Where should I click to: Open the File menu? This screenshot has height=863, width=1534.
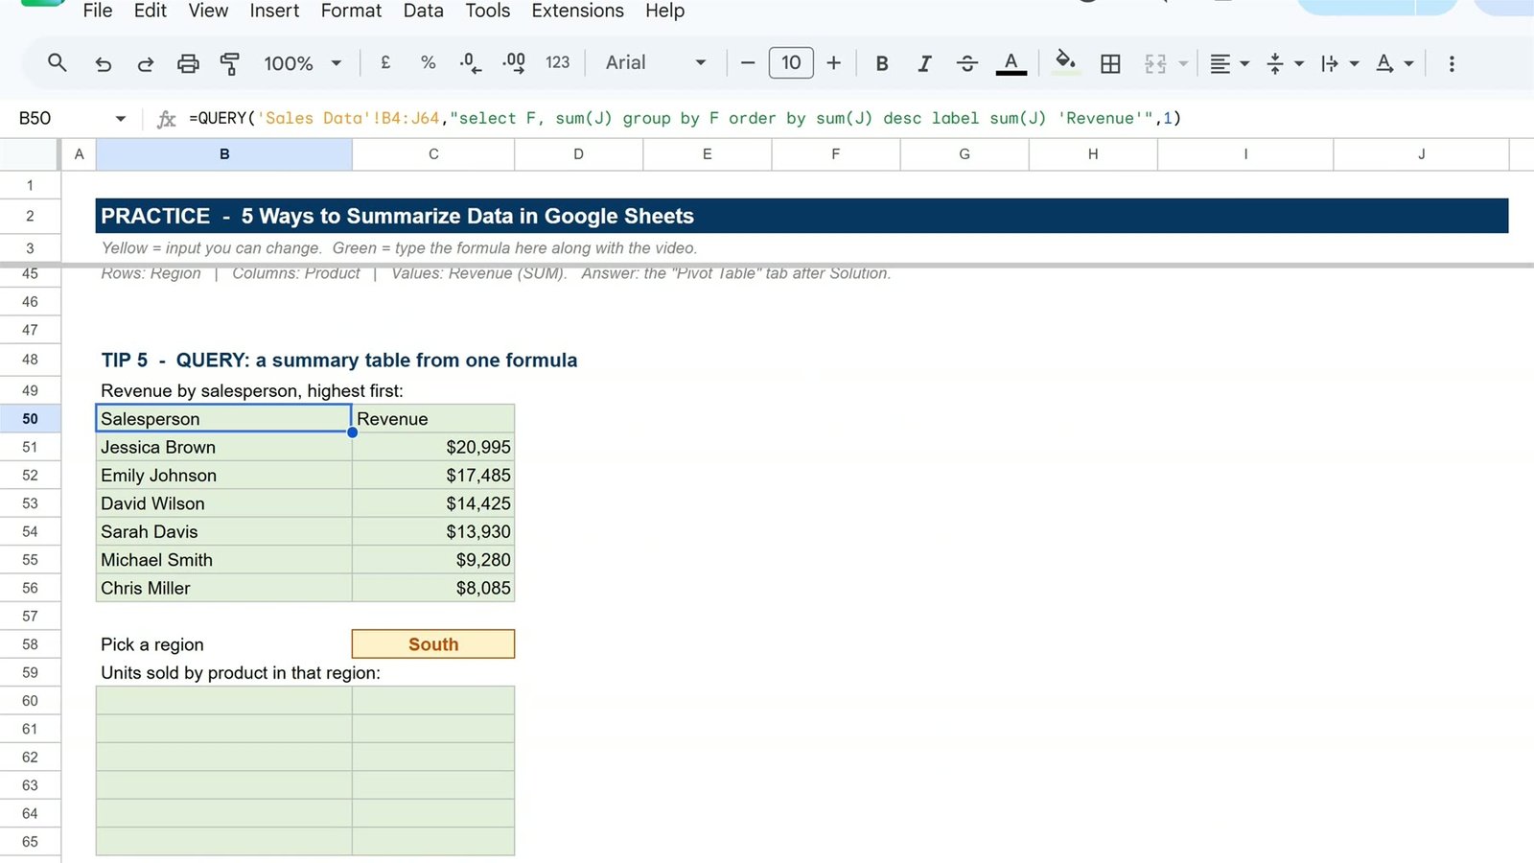(98, 11)
